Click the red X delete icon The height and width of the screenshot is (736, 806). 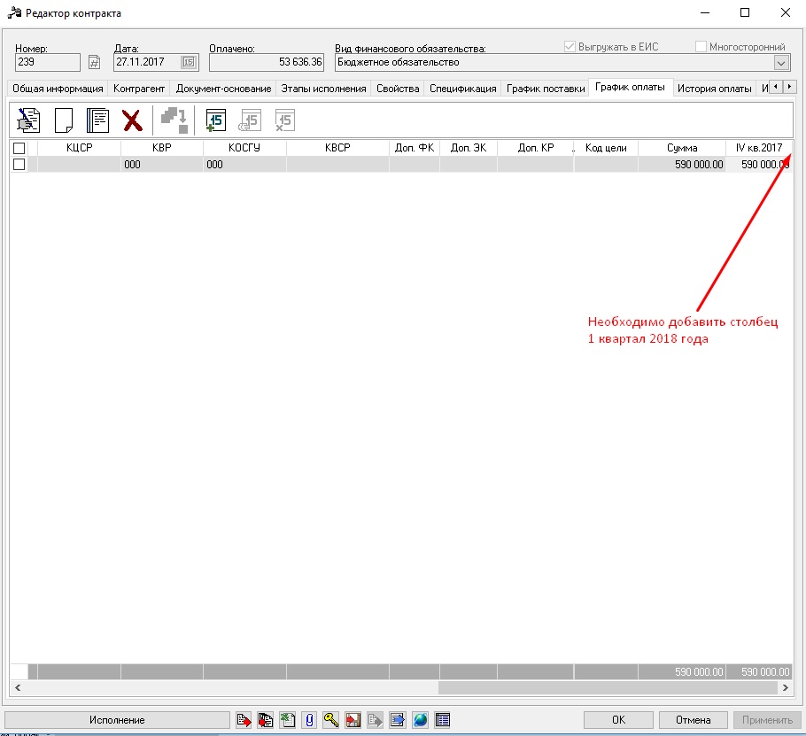click(131, 120)
